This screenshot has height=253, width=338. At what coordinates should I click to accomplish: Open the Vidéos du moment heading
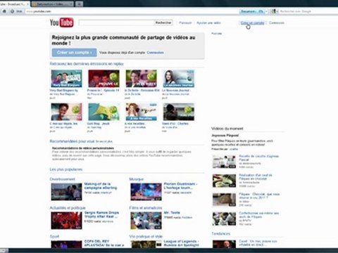coord(227,129)
